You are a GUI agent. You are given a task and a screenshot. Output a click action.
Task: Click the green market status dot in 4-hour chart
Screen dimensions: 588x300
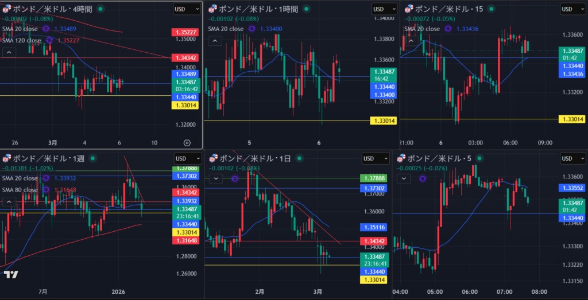100,9
